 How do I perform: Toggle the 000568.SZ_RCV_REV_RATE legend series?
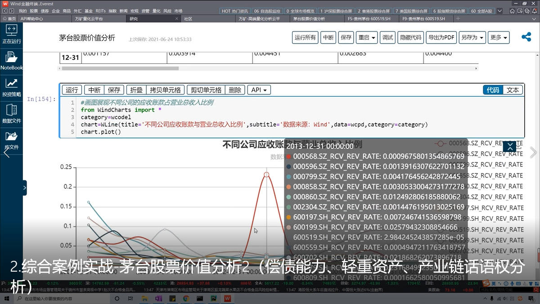point(479,143)
